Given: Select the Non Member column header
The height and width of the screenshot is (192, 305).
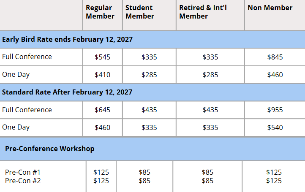Looking at the screenshot, I should coord(270,8).
